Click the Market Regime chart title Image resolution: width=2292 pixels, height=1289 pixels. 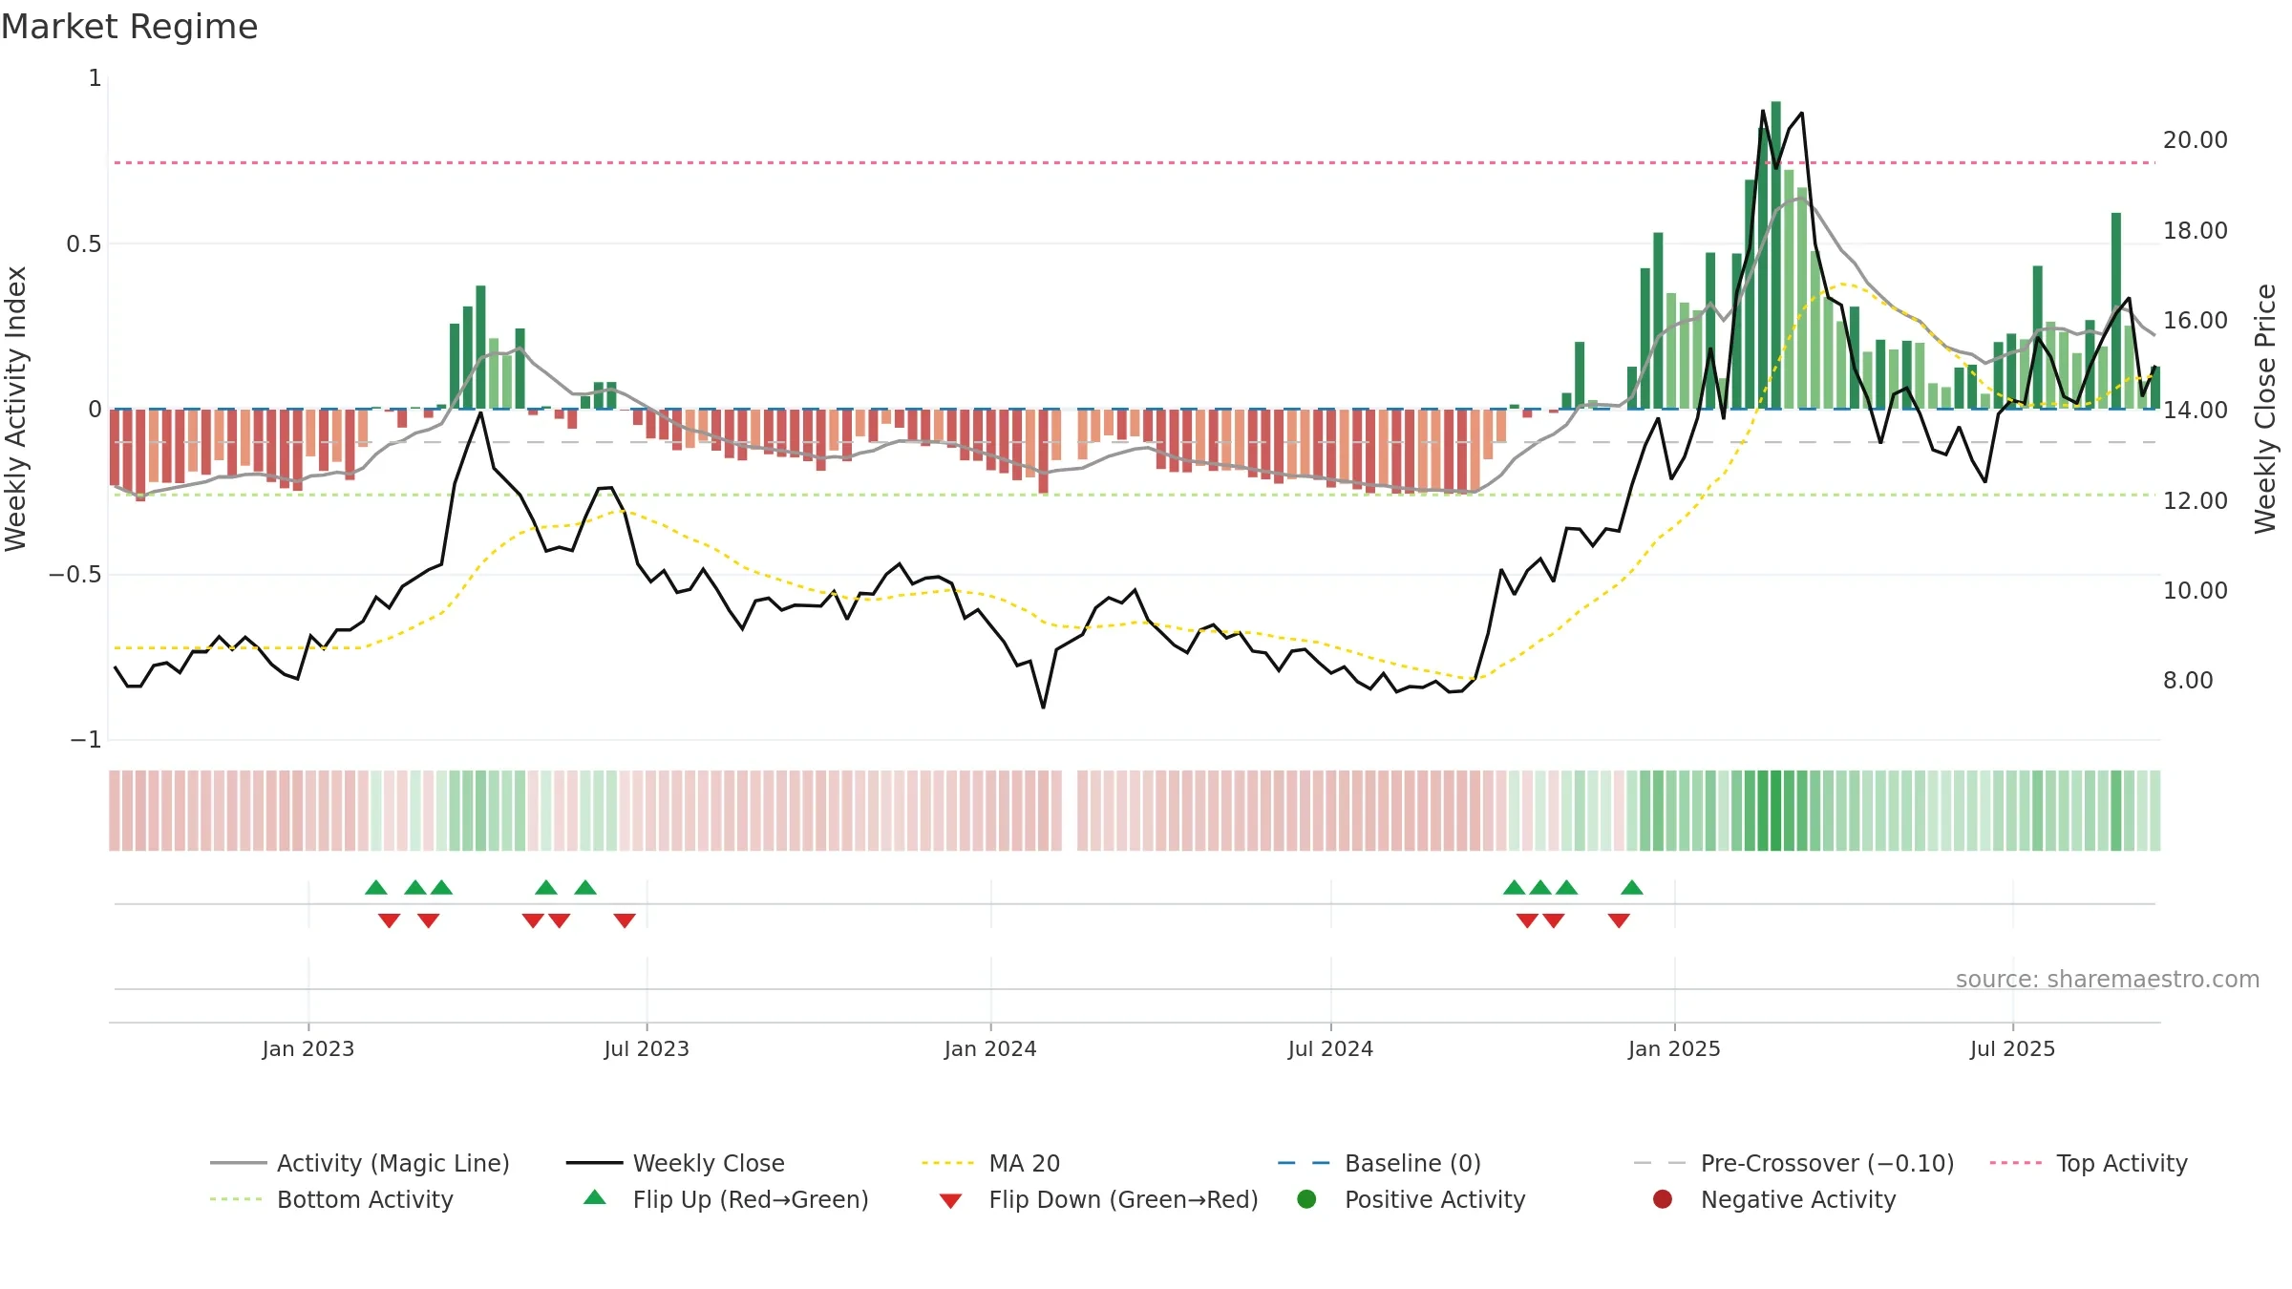129,27
